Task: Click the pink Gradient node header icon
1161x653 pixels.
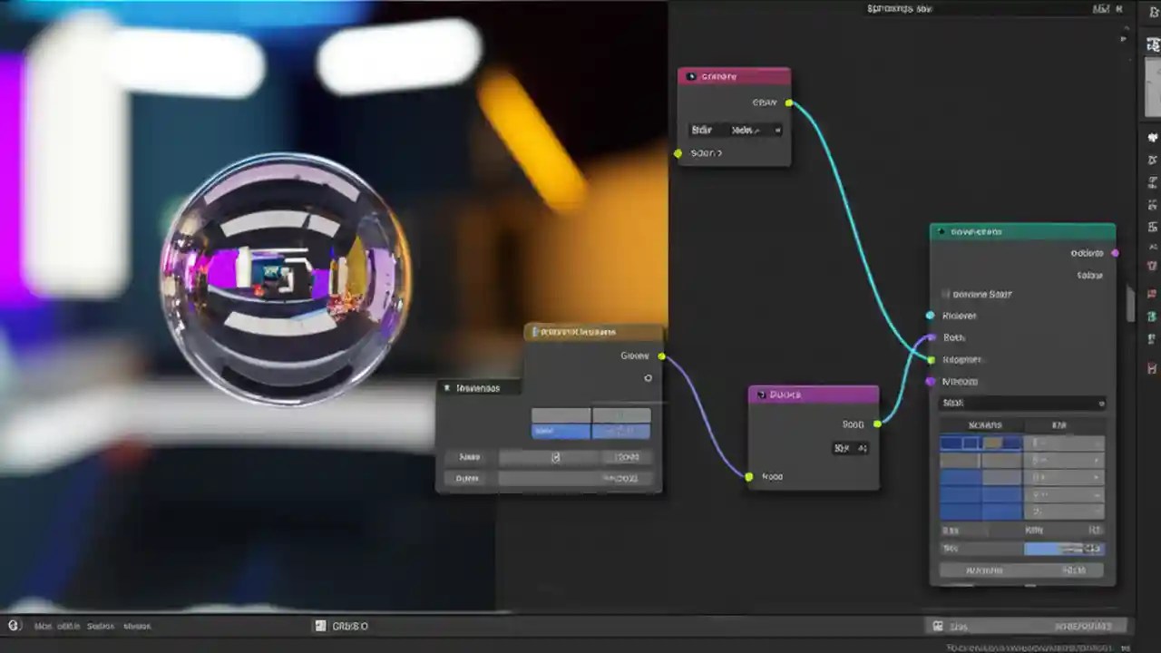Action: click(690, 76)
